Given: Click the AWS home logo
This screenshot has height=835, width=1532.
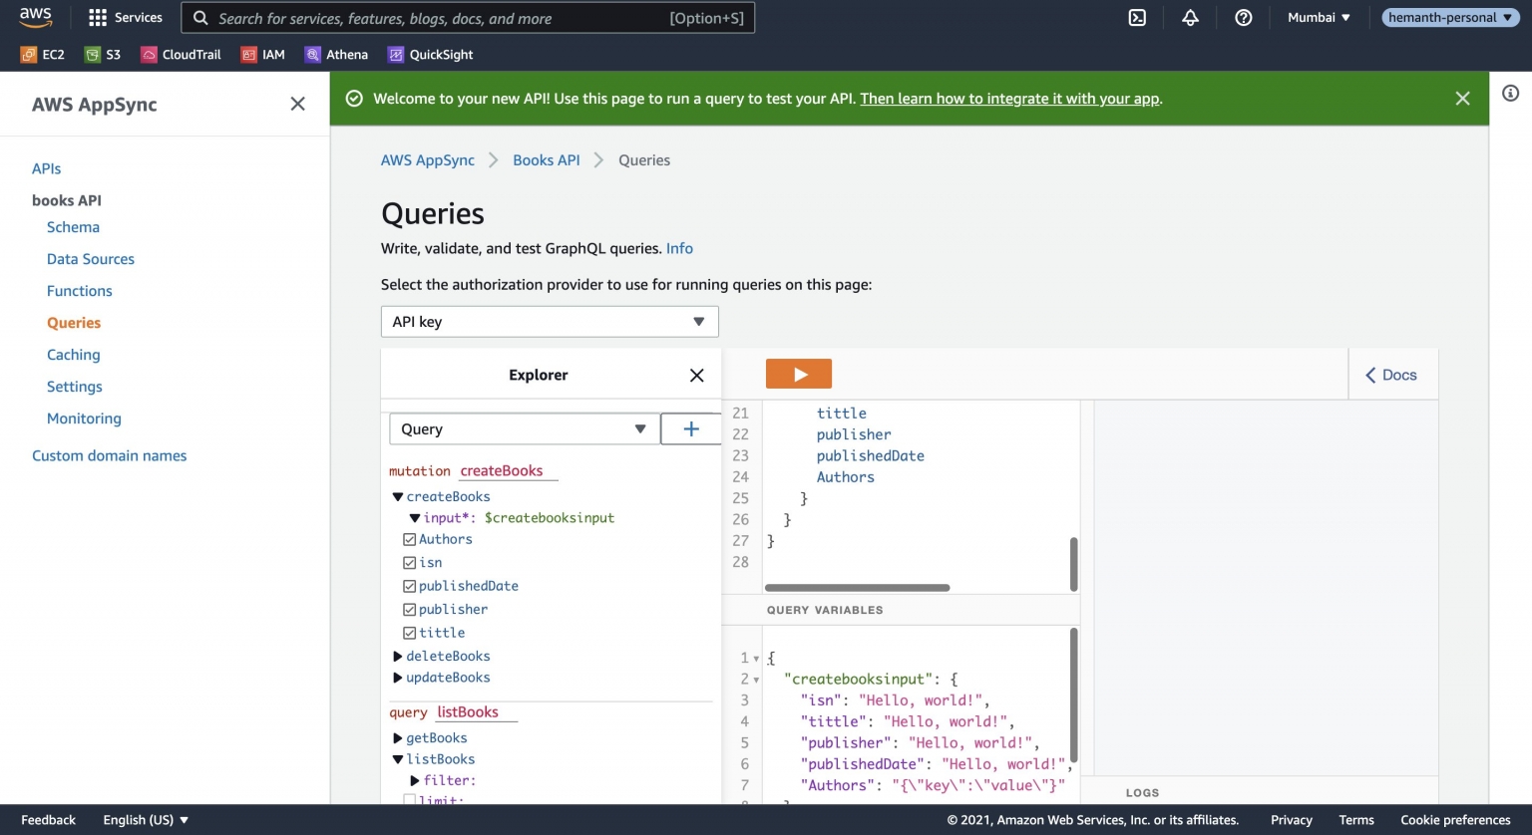Looking at the screenshot, I should point(35,16).
